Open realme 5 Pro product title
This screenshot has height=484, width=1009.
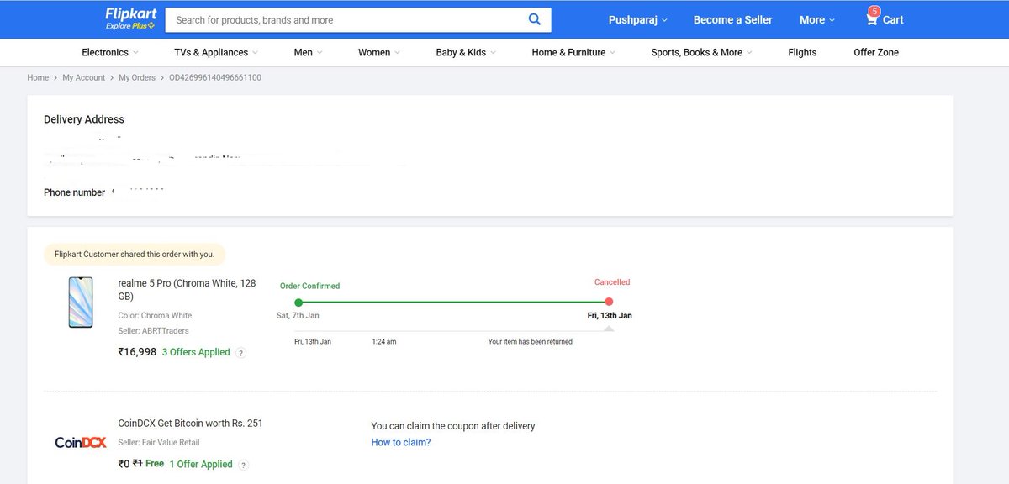187,290
